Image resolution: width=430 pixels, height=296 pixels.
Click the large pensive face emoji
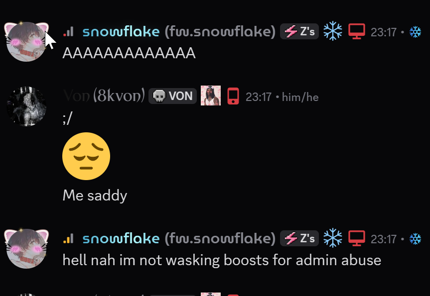click(86, 156)
